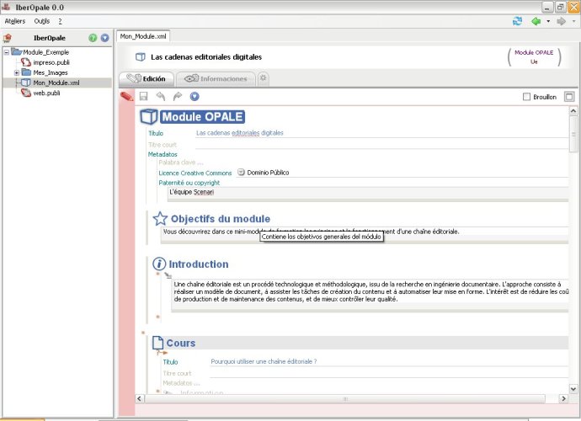The image size is (581, 421).
Task: Open the forward arrow history dropdown
Action: (573, 21)
